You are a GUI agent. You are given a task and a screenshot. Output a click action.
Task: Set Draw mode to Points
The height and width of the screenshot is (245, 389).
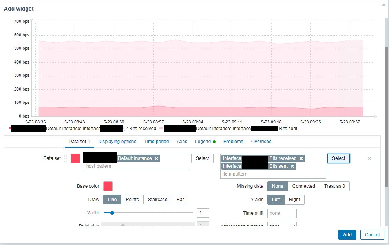132,200
